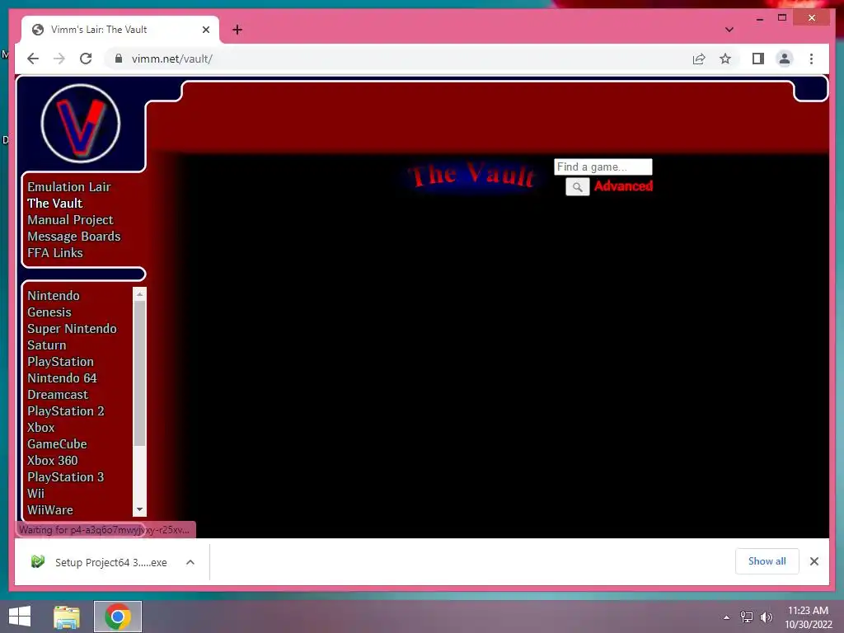
Task: Click the system list scrollbar thumb
Action: coord(139,373)
